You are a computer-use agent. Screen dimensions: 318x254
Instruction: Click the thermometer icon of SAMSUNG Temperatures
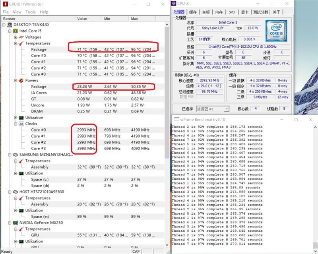click(21, 161)
